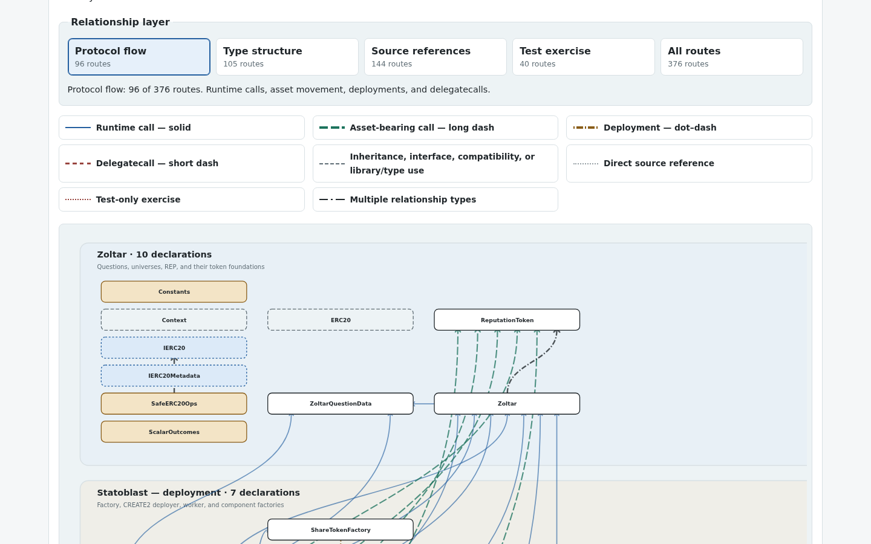Select the ZoltarQuestionData node
871x544 pixels.
coord(341,404)
